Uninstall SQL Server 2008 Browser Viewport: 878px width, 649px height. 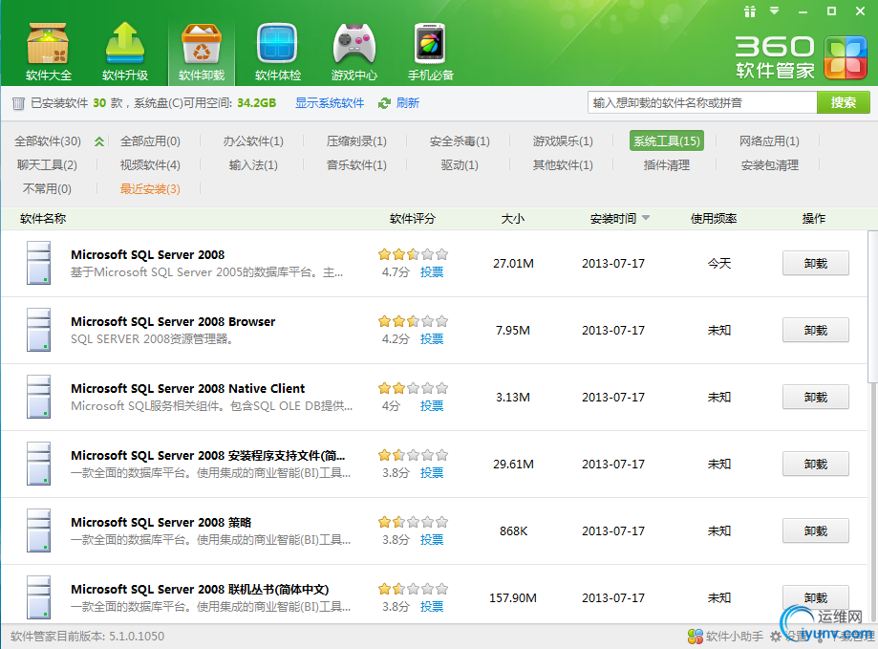click(x=815, y=331)
